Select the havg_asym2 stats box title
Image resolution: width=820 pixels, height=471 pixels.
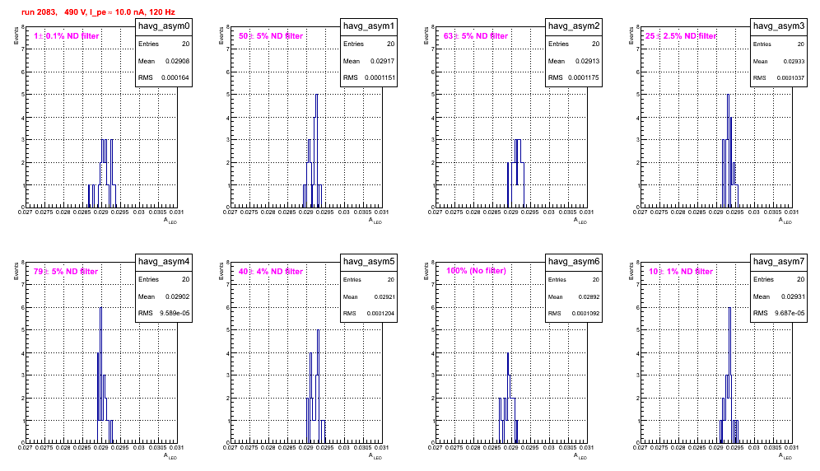point(574,26)
